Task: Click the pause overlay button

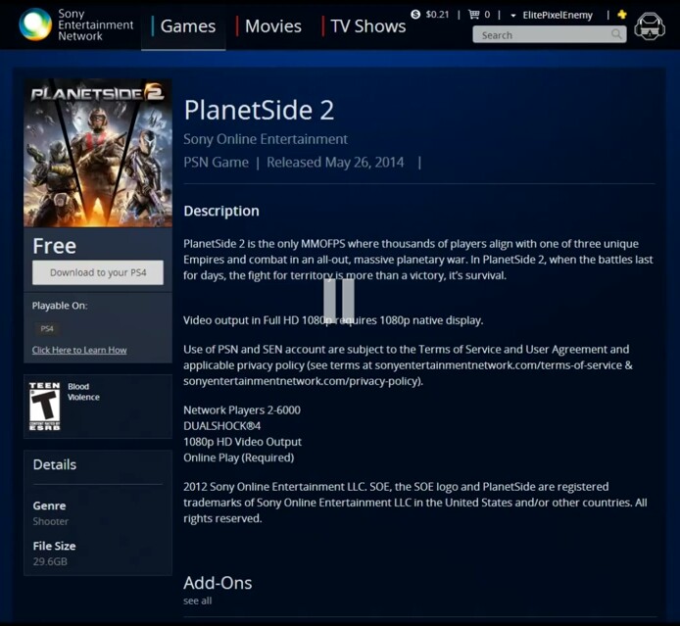Action: pos(339,301)
